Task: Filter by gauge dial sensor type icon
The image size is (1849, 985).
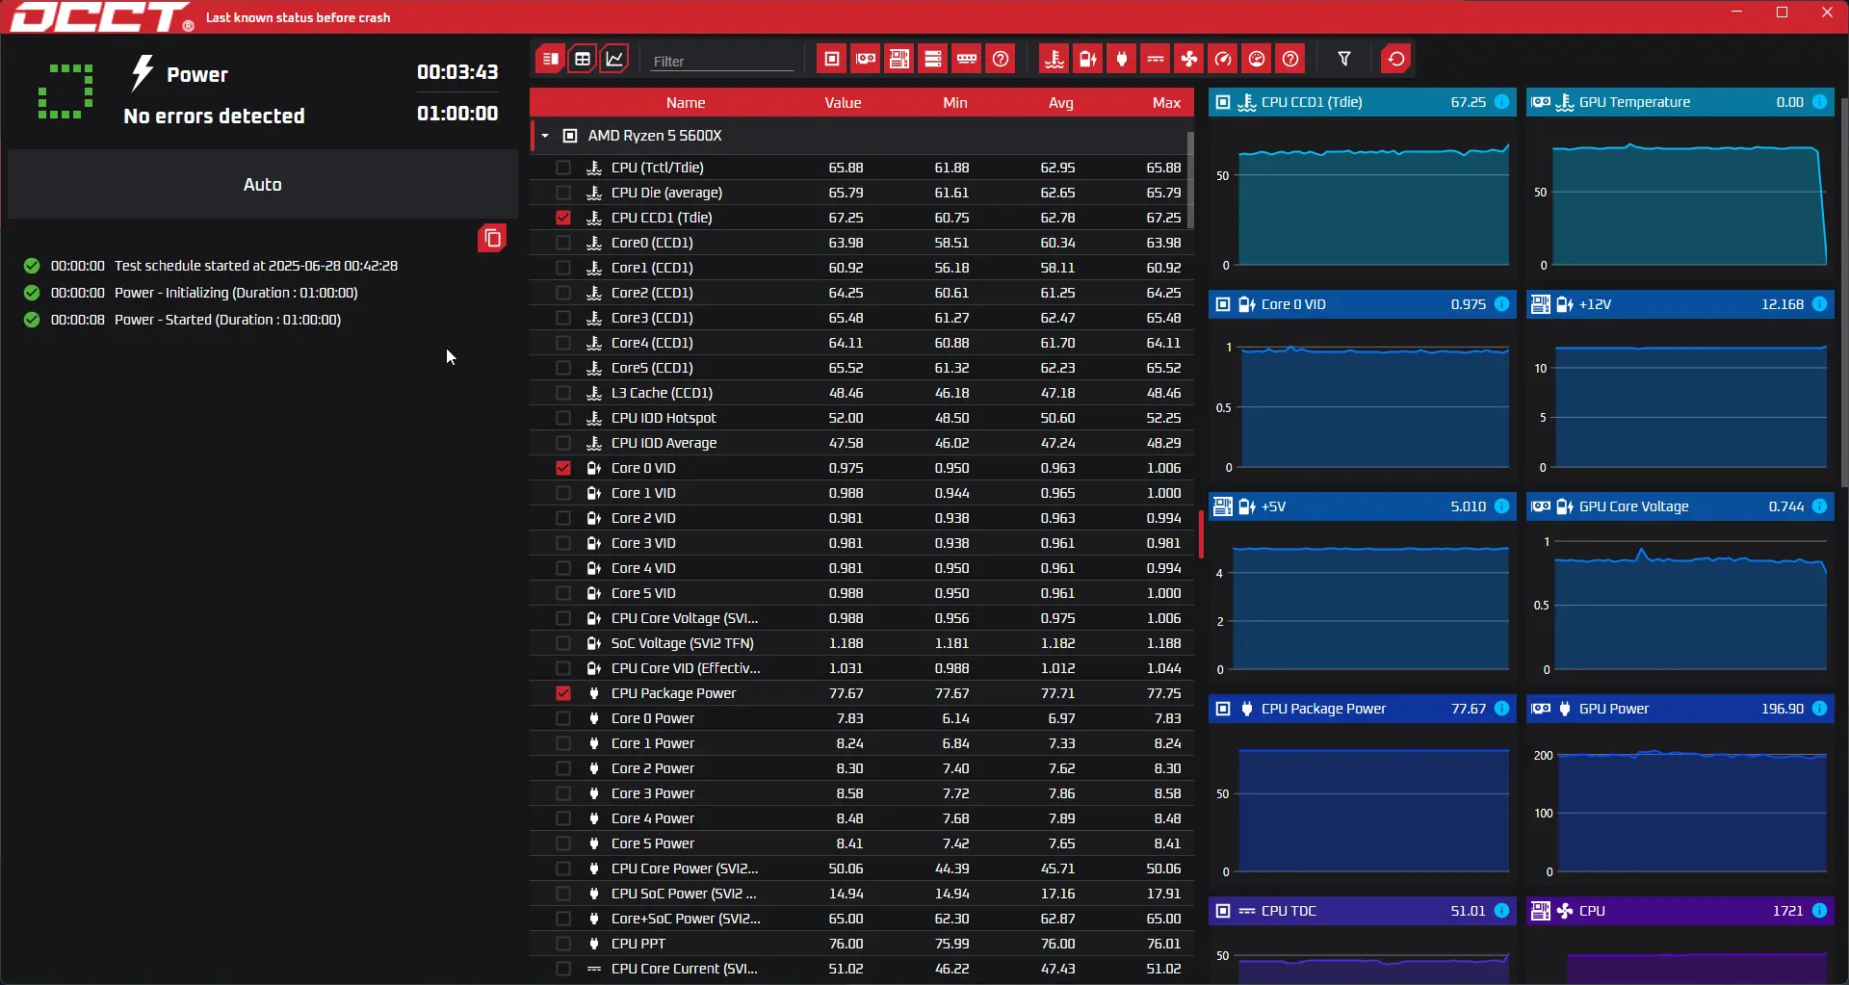Action: pyautogui.click(x=1257, y=60)
